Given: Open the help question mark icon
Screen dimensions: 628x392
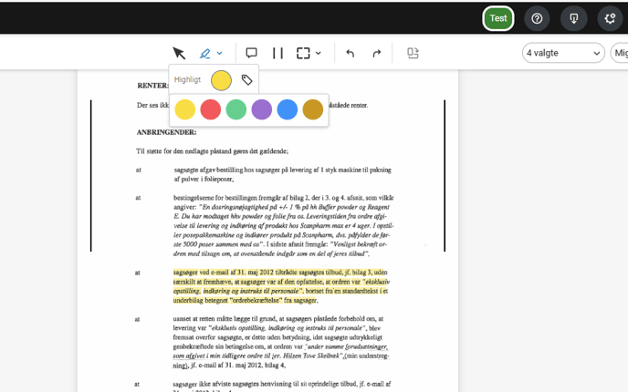Looking at the screenshot, I should coord(537,18).
